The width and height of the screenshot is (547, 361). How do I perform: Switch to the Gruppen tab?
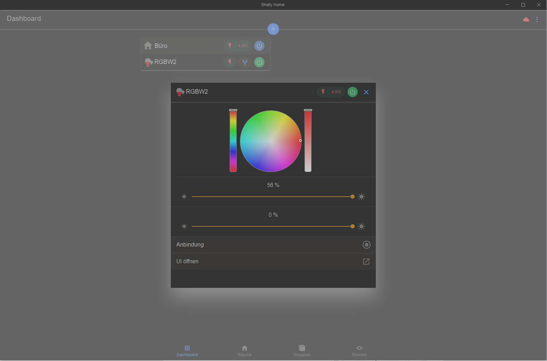click(302, 350)
